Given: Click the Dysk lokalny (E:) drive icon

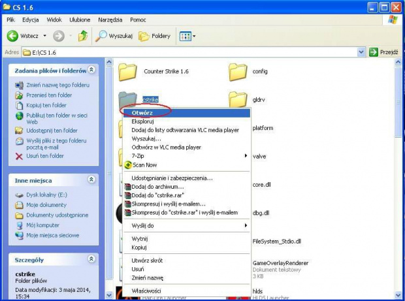Looking at the screenshot, I should (19, 195).
